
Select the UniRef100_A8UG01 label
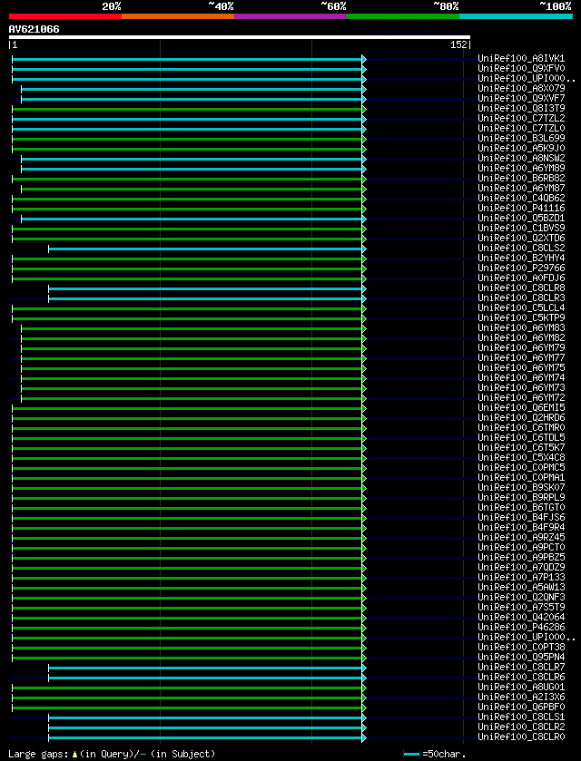click(x=522, y=688)
